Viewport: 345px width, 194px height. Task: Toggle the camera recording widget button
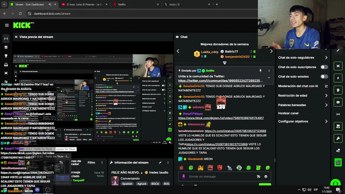click(x=338, y=126)
